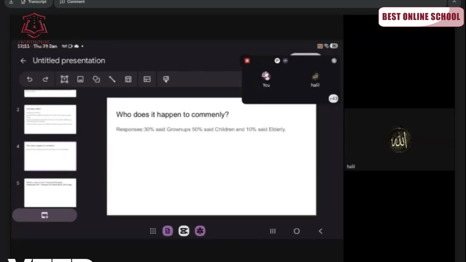Viewport: 466px width, 262px height.
Task: Open the app drawer grid icon
Action: [x=153, y=231]
